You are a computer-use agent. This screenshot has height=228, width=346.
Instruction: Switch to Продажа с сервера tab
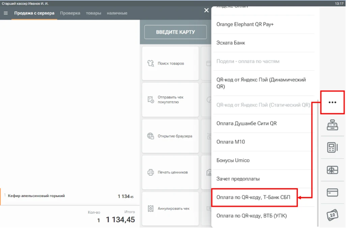click(34, 13)
